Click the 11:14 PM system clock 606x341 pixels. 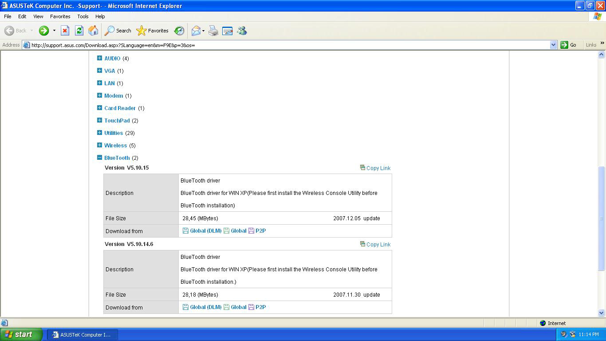coord(589,335)
